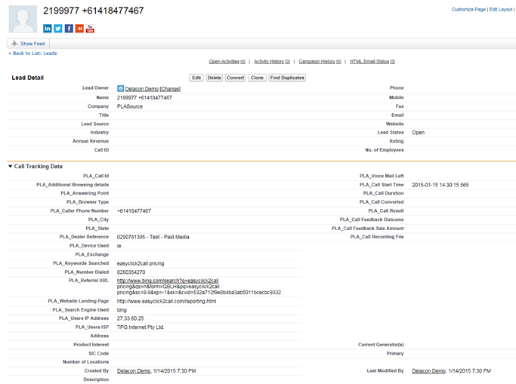Click the Delete button
The width and height of the screenshot is (516, 384).
pyautogui.click(x=215, y=78)
